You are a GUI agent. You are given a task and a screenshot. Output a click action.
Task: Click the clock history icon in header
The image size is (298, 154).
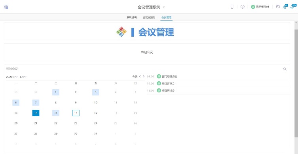(x=242, y=7)
